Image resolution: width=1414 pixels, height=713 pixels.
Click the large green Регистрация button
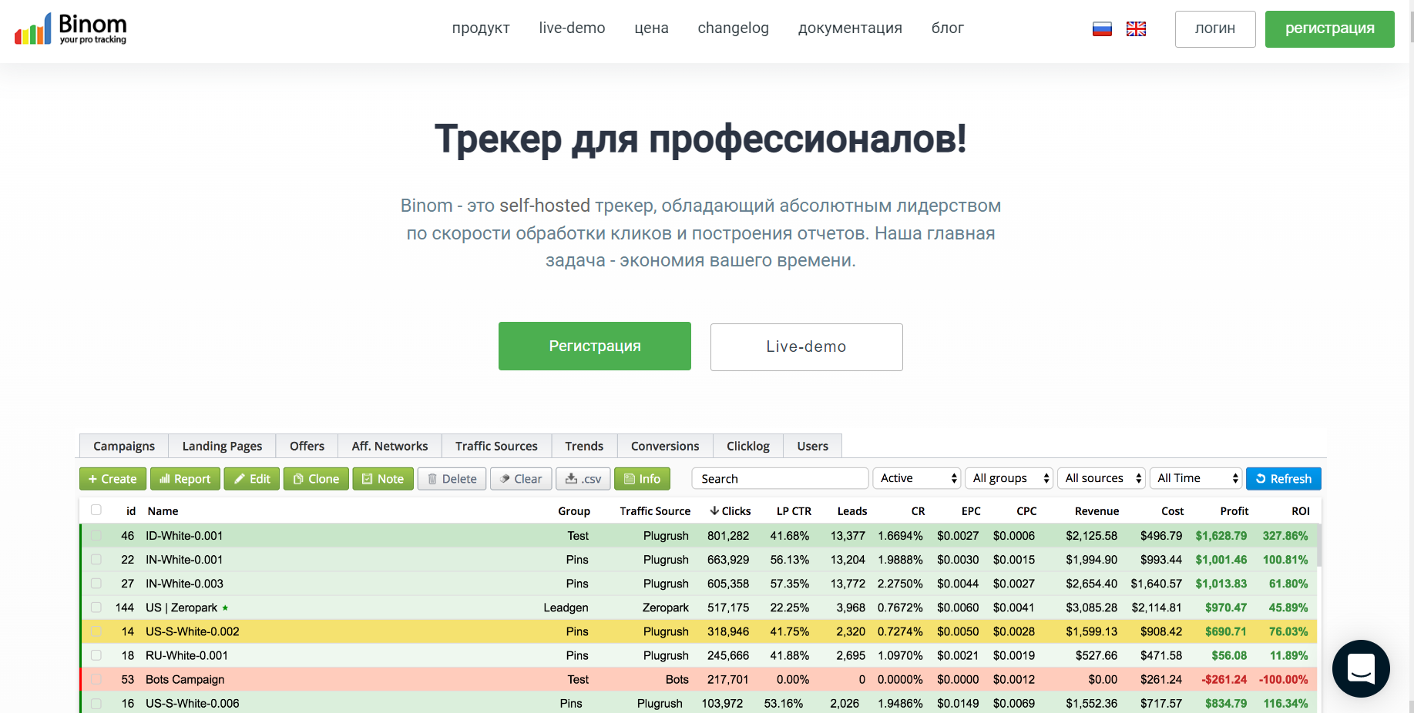pyautogui.click(x=595, y=346)
